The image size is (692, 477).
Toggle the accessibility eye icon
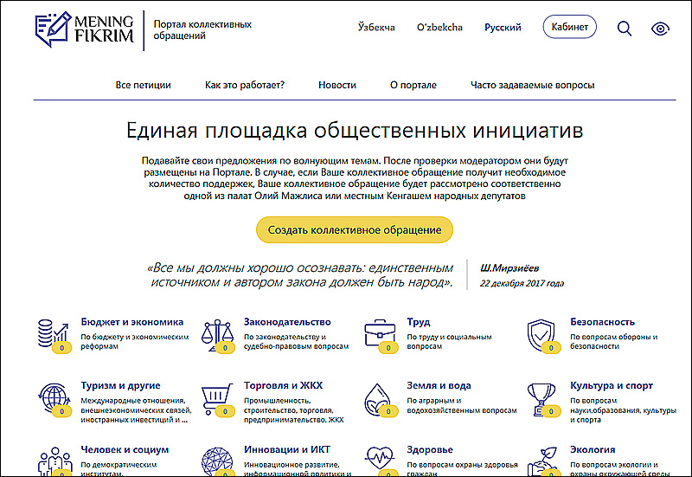pyautogui.click(x=661, y=28)
